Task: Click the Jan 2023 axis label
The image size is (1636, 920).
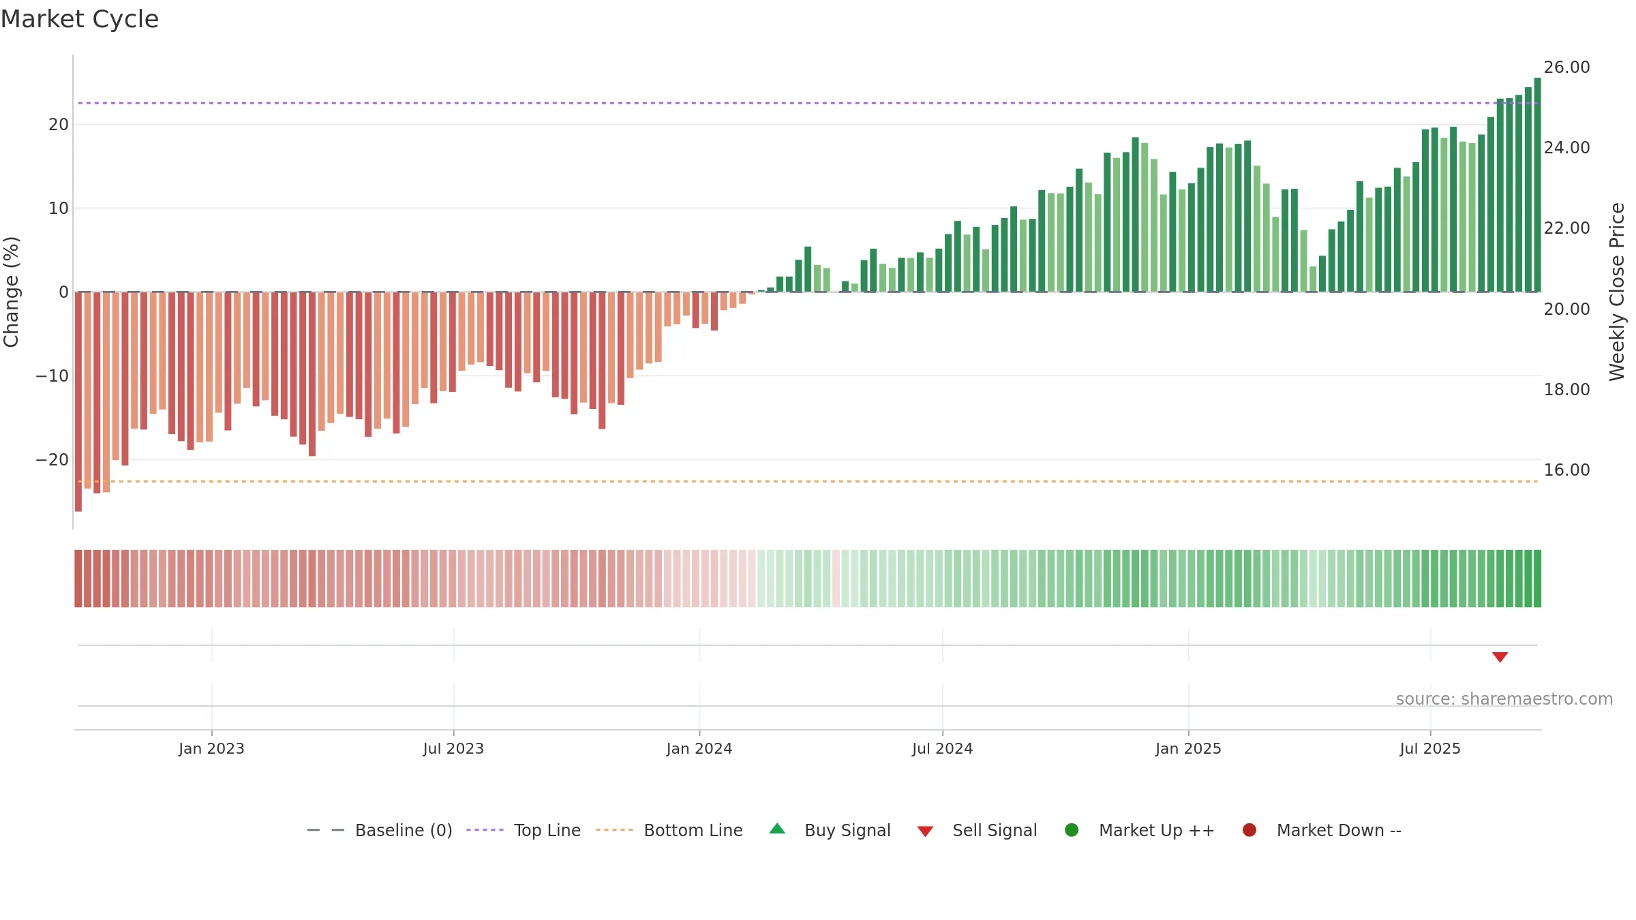Action: click(211, 748)
